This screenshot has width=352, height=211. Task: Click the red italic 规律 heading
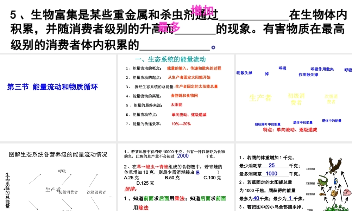point(131,189)
